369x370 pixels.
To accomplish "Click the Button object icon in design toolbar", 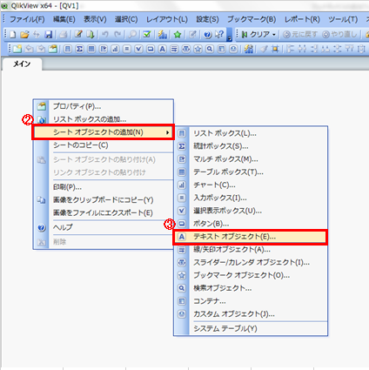I will 151,49.
